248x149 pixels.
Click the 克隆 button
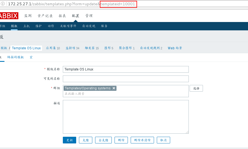(86, 140)
